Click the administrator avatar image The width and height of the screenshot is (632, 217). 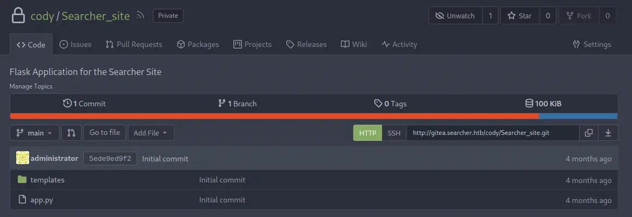point(23,158)
